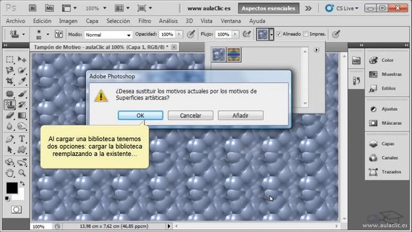Open the pattern picker flyout menu
Image resolution: width=412 pixels, height=232 pixels.
tap(316, 50)
